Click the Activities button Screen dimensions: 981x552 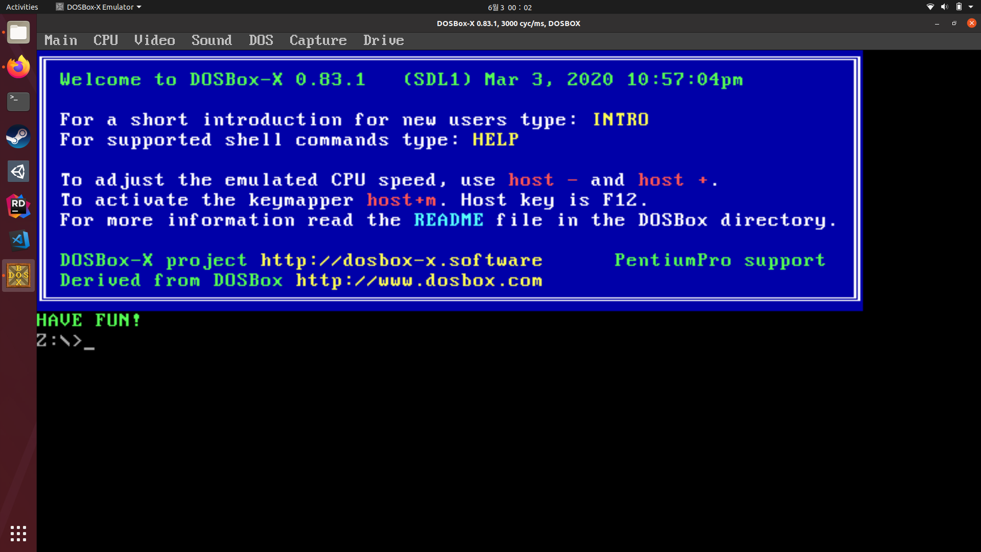pos(22,7)
